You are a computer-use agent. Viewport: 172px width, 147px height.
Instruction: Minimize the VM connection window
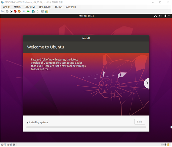tap(153, 2)
